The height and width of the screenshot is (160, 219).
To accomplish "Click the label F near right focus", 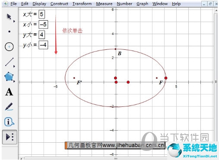I will 161,83.
